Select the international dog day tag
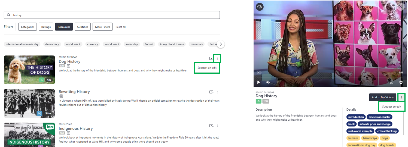This screenshot has height=147, width=408. pos(362,145)
